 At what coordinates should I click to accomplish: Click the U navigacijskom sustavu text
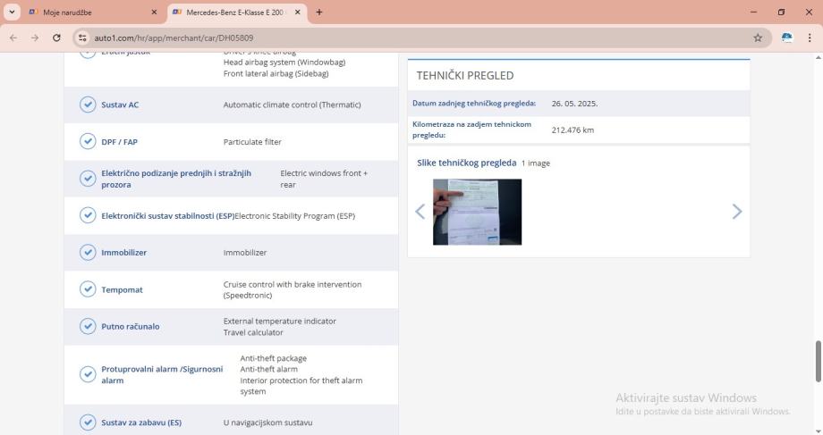click(267, 422)
